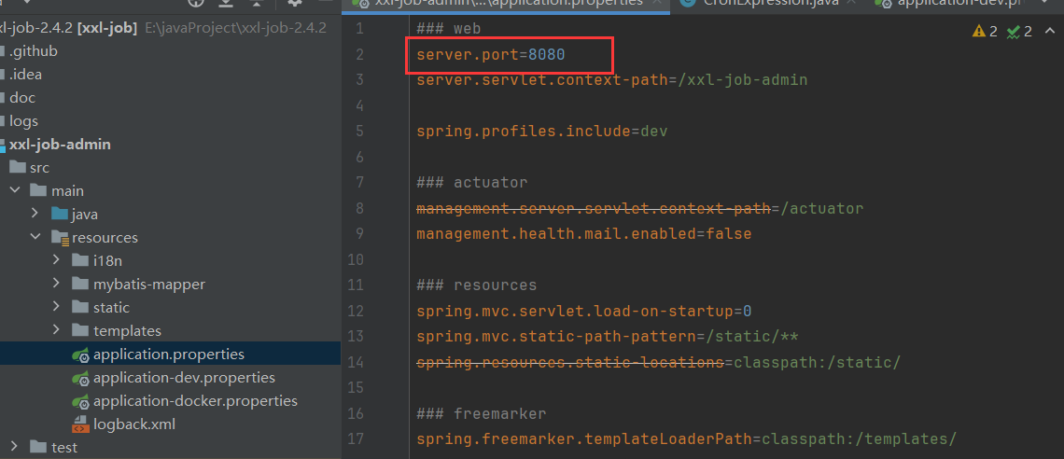1064x459 pixels.
Task: Expand the templates folder chevron
Action: coord(57,331)
